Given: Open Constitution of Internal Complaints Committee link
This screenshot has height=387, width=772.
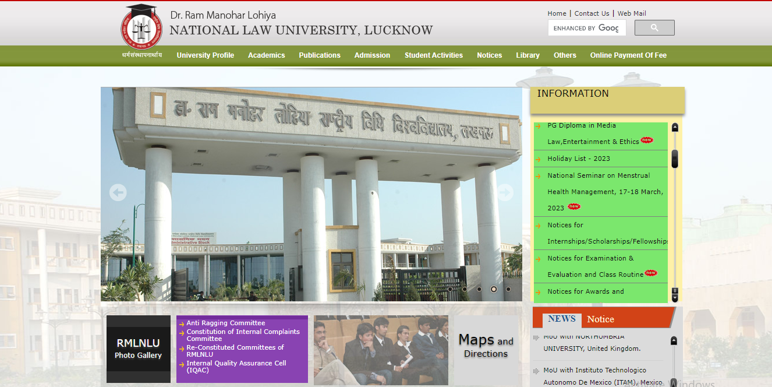Looking at the screenshot, I should coord(243,335).
